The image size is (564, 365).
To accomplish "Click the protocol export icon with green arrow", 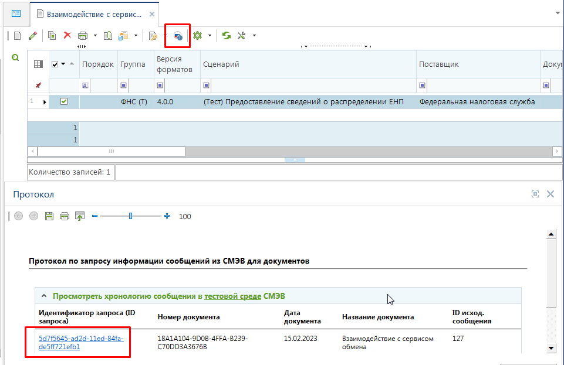I will tap(80, 216).
